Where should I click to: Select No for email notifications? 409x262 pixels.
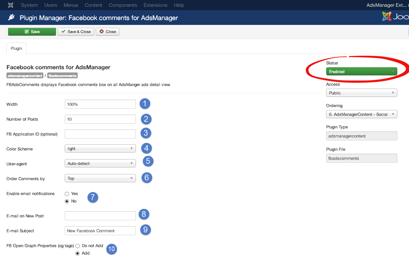pos(67,201)
